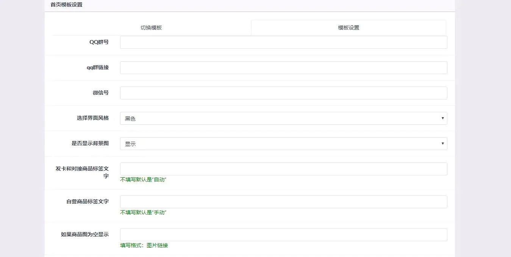The image size is (511, 257).
Task: Click the qq群链接 label
Action: click(98, 67)
